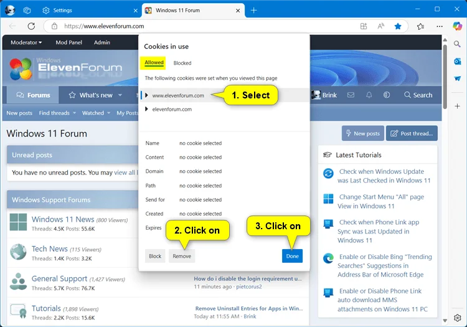
Task: Click the Done button
Action: pos(292,256)
